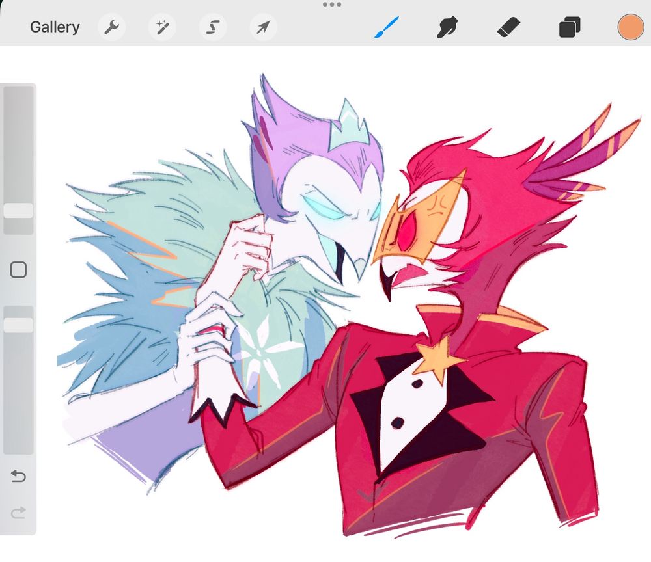Open the Layers panel

tap(569, 27)
